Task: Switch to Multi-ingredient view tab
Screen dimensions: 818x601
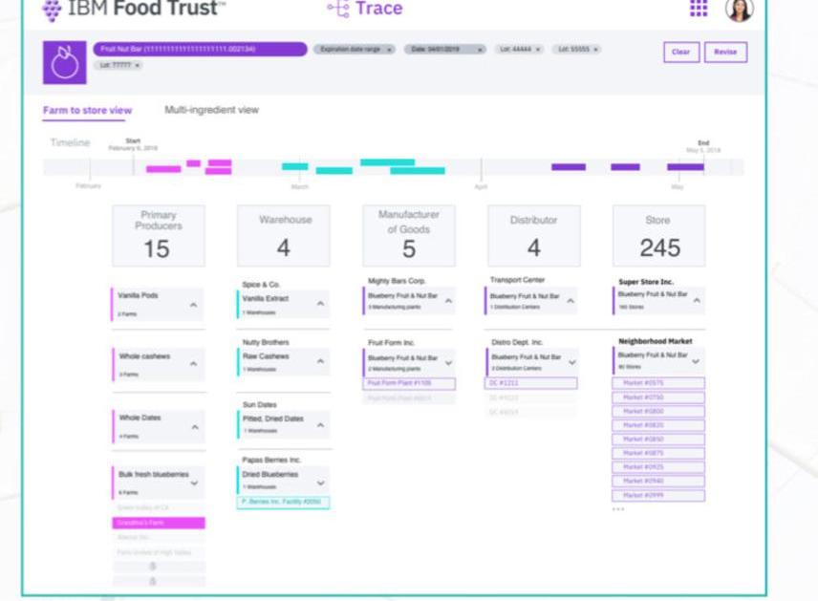Action: 211,110
